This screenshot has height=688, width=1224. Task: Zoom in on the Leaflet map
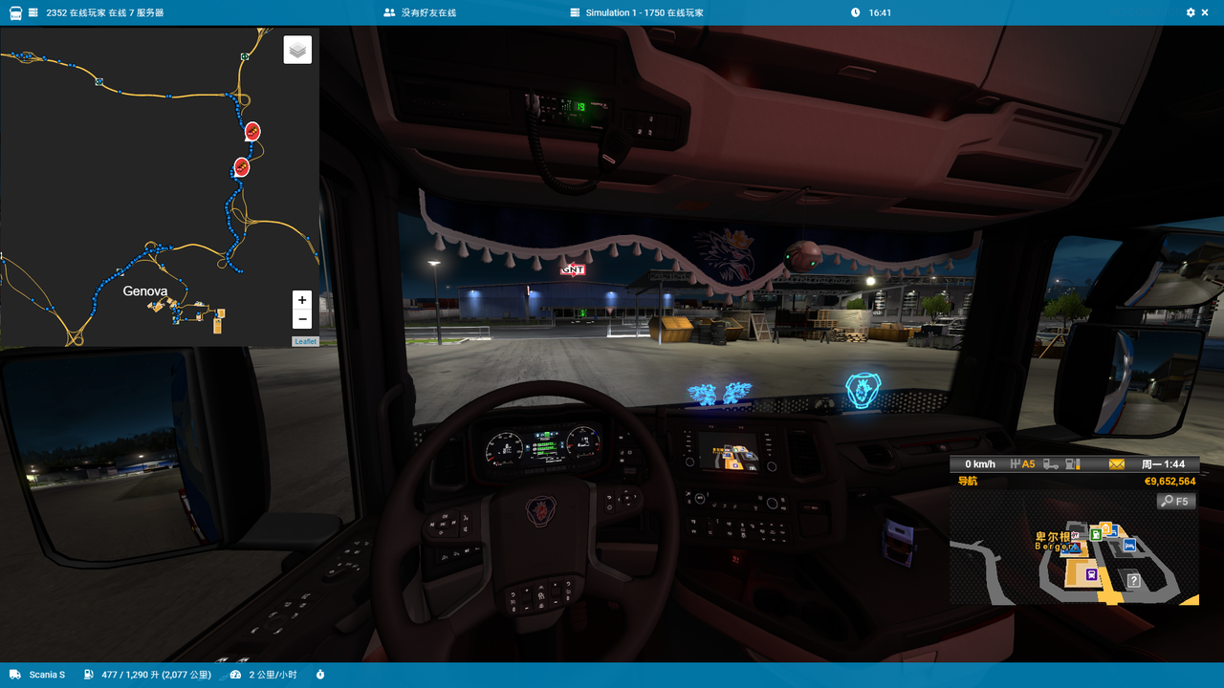coord(302,300)
